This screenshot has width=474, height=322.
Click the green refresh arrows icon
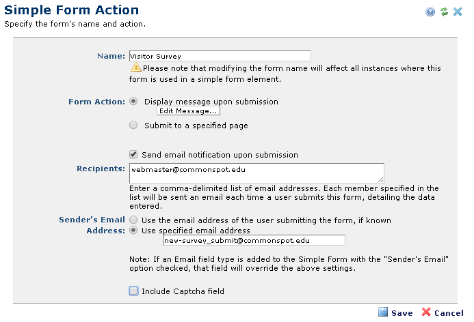444,12
